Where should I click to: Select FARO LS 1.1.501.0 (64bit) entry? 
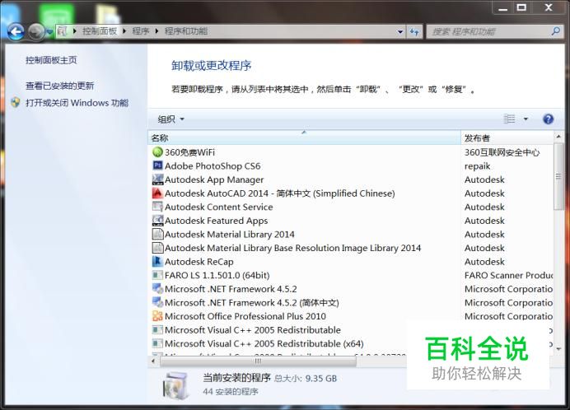[x=217, y=275]
